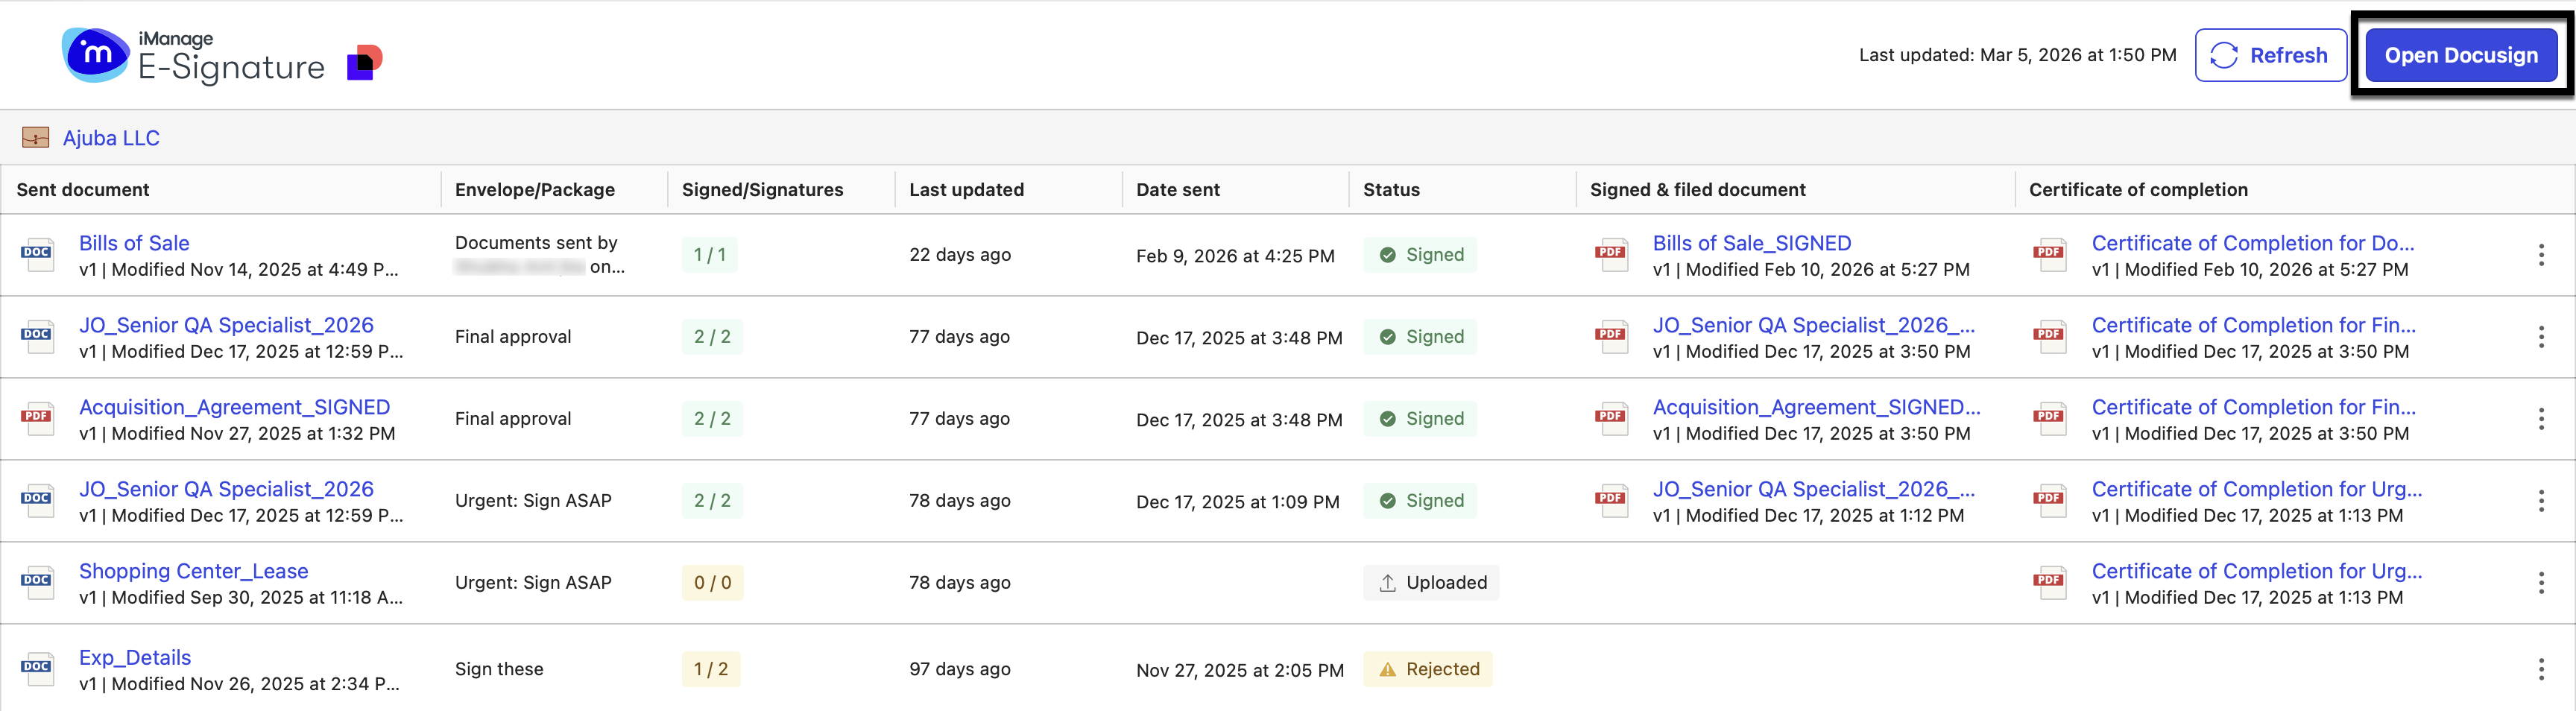The height and width of the screenshot is (711, 2576).
Task: Click the Last updated Mar 5, 2026 timestamp
Action: click(2018, 55)
